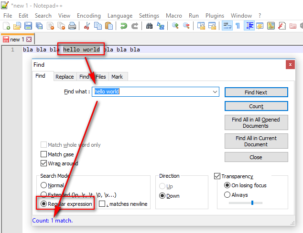Enable the Match case checkbox
This screenshot has height=233, width=303.
(43, 154)
